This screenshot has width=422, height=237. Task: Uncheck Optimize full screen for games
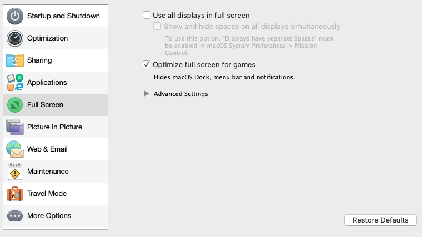(x=147, y=65)
